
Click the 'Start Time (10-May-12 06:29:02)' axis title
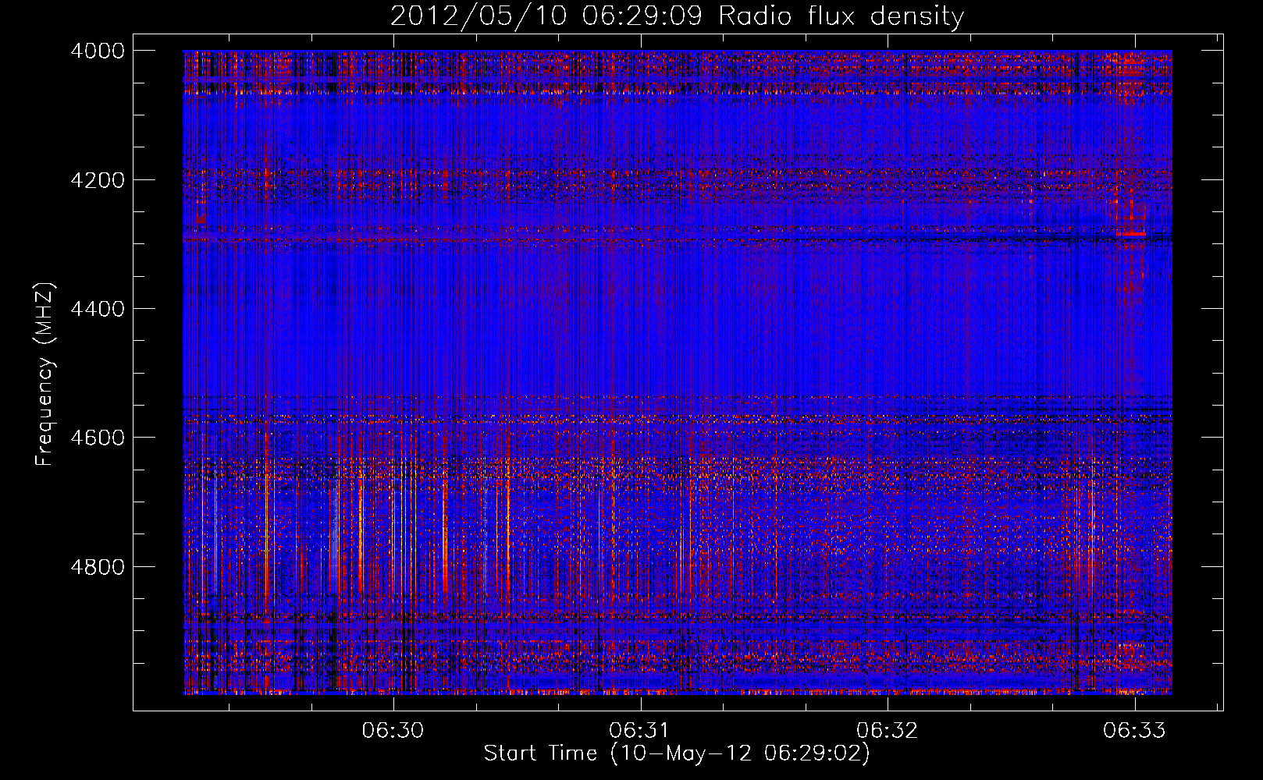click(x=677, y=753)
